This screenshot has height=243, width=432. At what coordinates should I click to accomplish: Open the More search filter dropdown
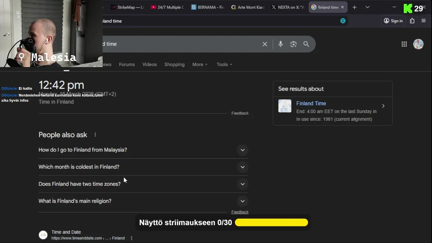[x=200, y=64]
